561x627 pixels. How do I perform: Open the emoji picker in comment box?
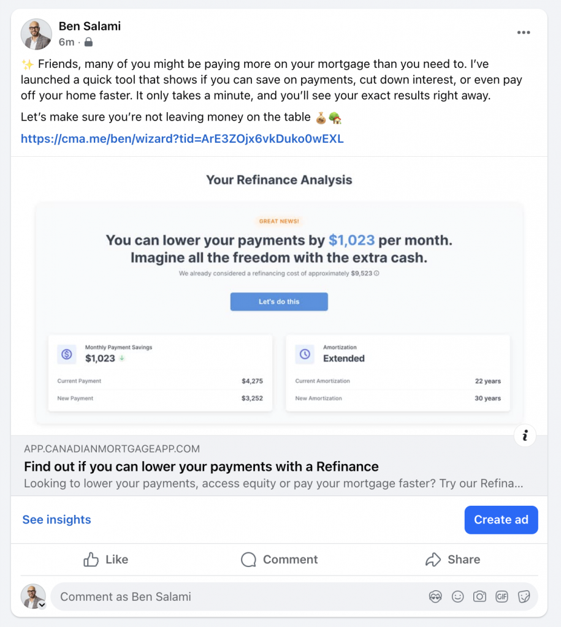click(457, 596)
